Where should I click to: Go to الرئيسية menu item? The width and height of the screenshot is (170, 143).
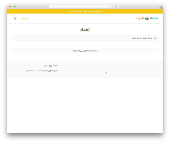coord(25,19)
